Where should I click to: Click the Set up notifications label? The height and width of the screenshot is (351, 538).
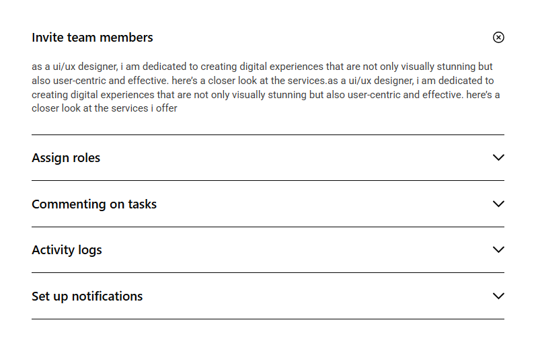pos(87,296)
